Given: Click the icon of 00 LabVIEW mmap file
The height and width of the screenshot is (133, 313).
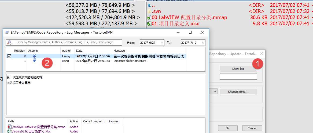Looking at the screenshot, I should (149, 18).
